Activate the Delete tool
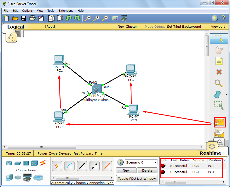 220,72
